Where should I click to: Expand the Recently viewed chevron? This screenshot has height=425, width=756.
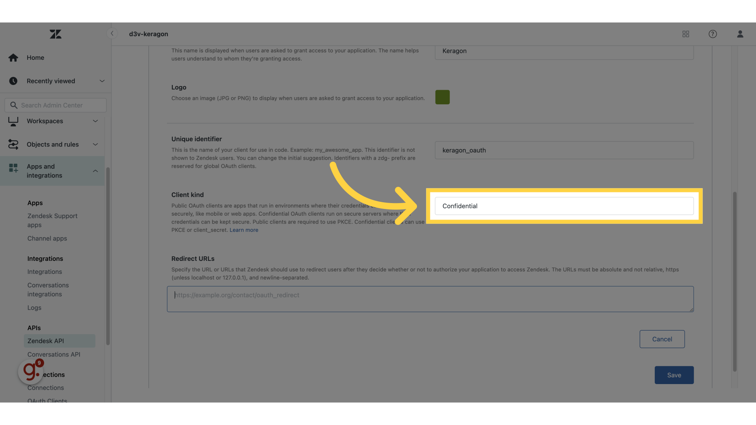click(102, 81)
